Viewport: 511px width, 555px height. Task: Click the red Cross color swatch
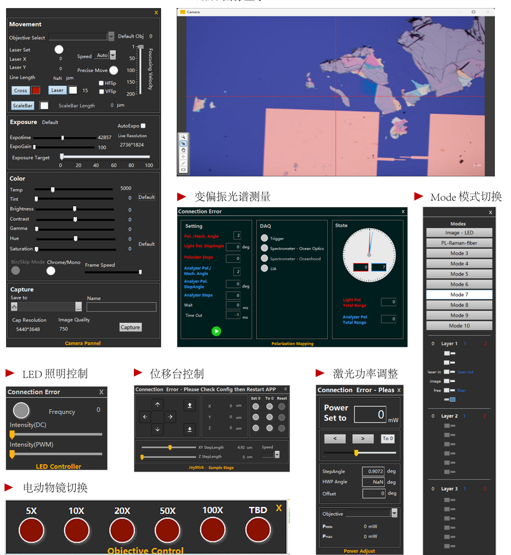(x=36, y=91)
